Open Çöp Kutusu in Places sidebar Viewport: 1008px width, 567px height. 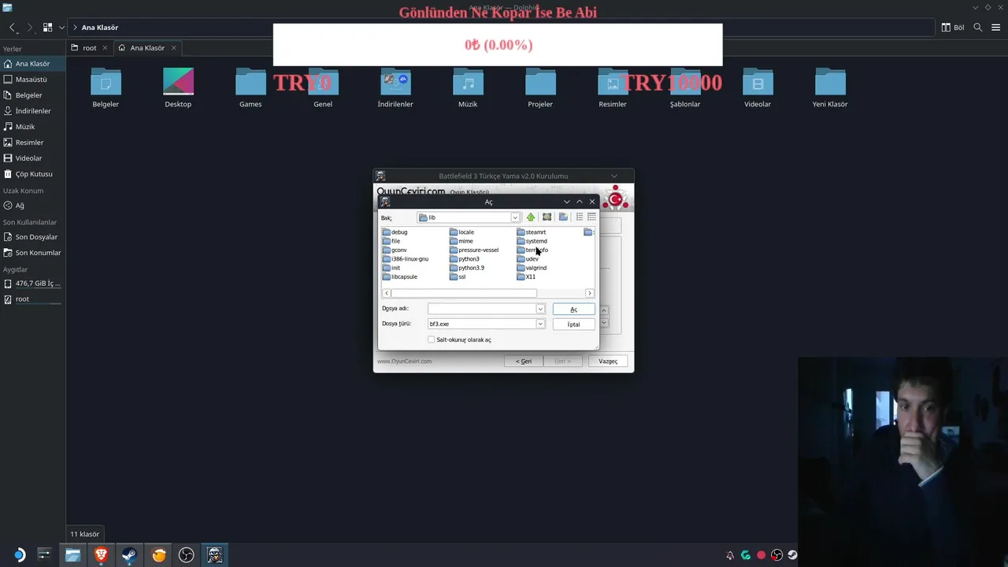(x=32, y=174)
